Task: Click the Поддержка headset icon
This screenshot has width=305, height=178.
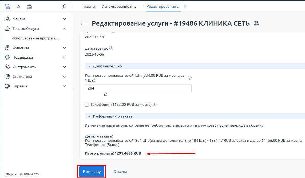Action: pos(7,57)
